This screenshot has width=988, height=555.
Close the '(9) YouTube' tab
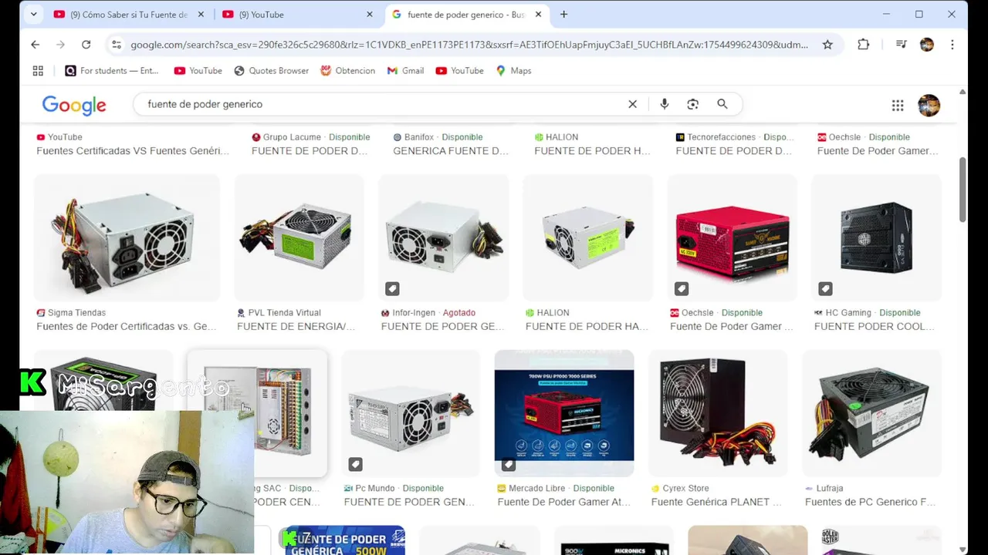[370, 14]
